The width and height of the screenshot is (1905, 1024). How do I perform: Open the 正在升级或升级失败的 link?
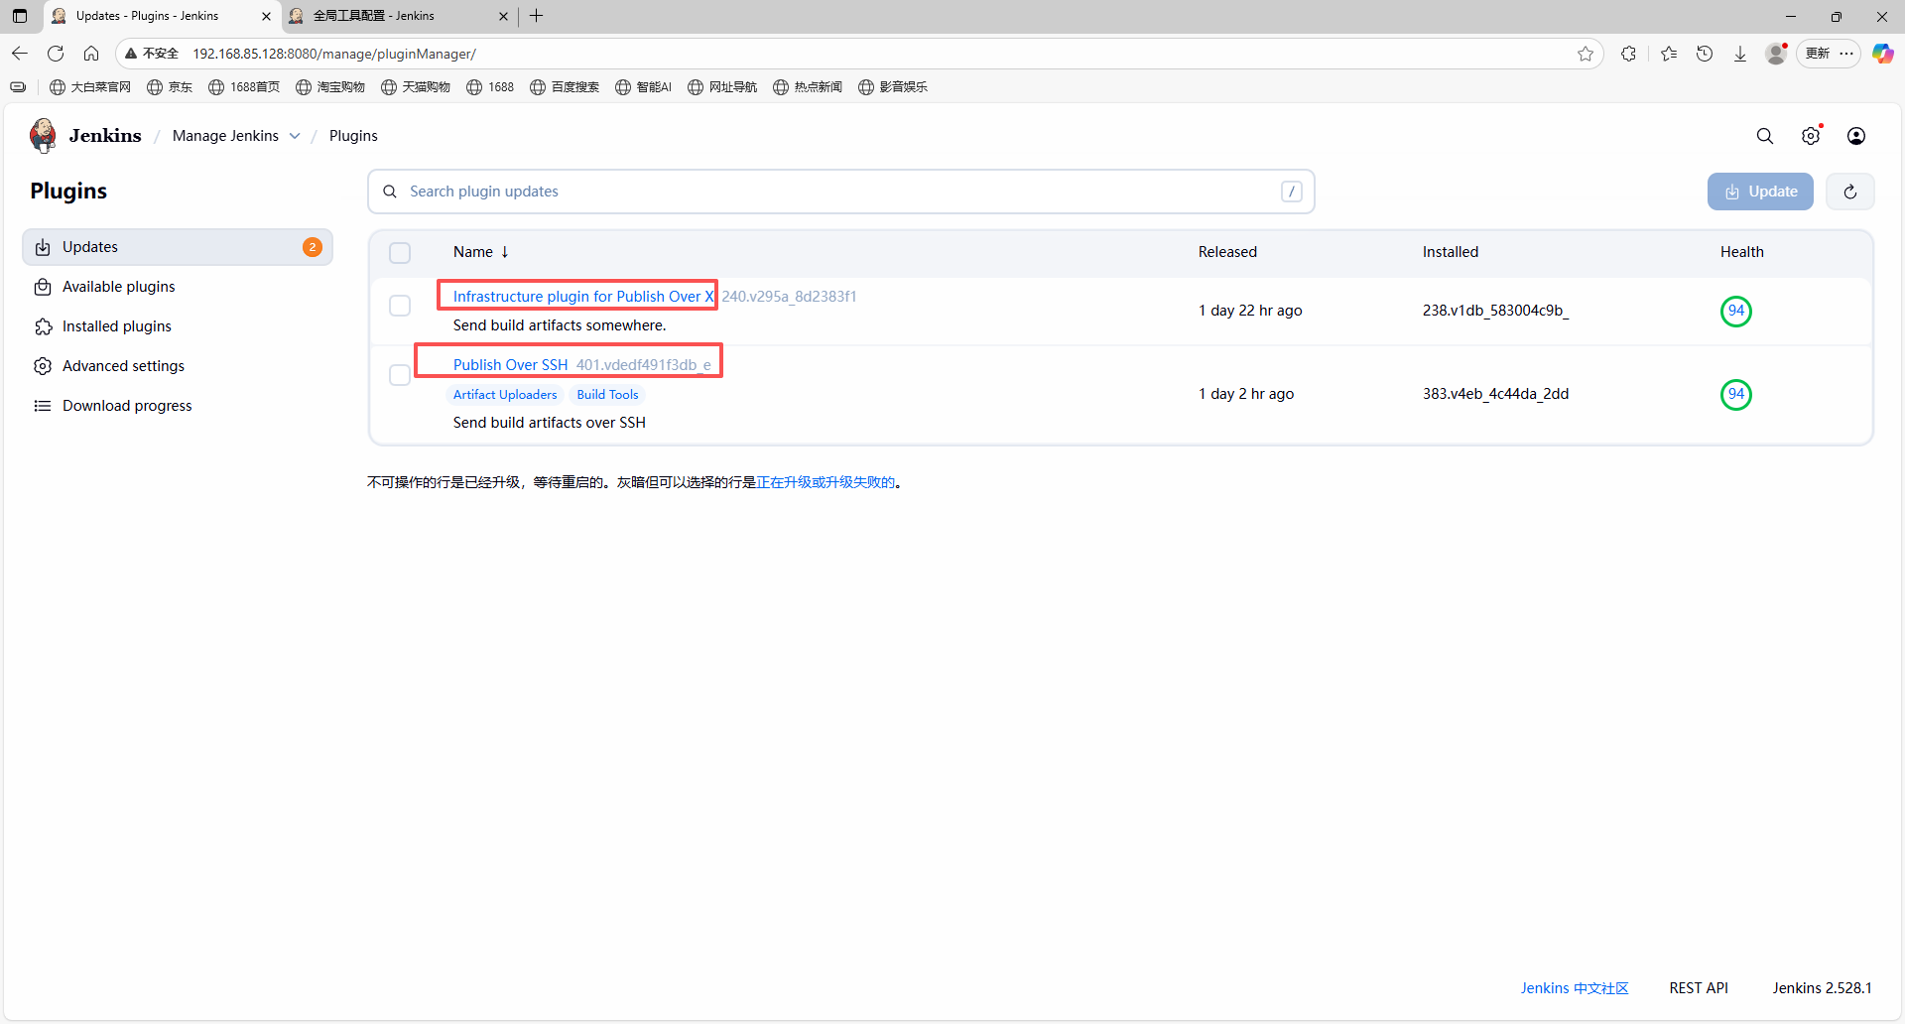[x=825, y=482]
